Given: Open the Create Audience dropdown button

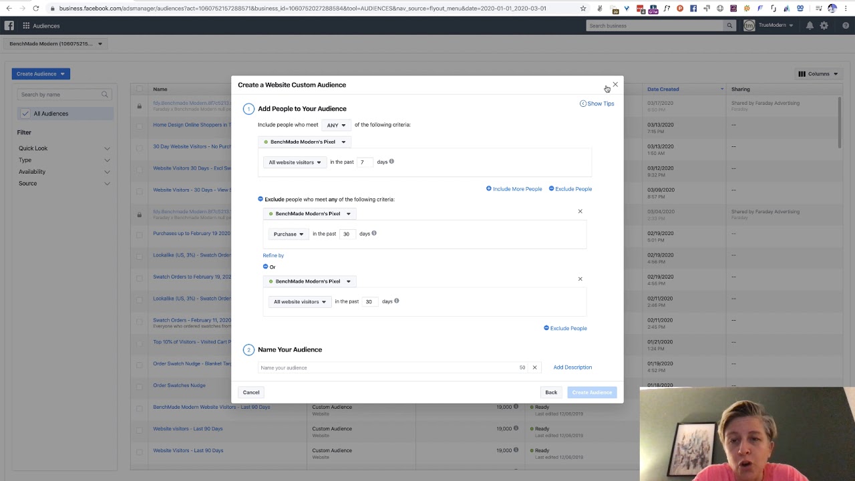Looking at the screenshot, I should [x=41, y=73].
